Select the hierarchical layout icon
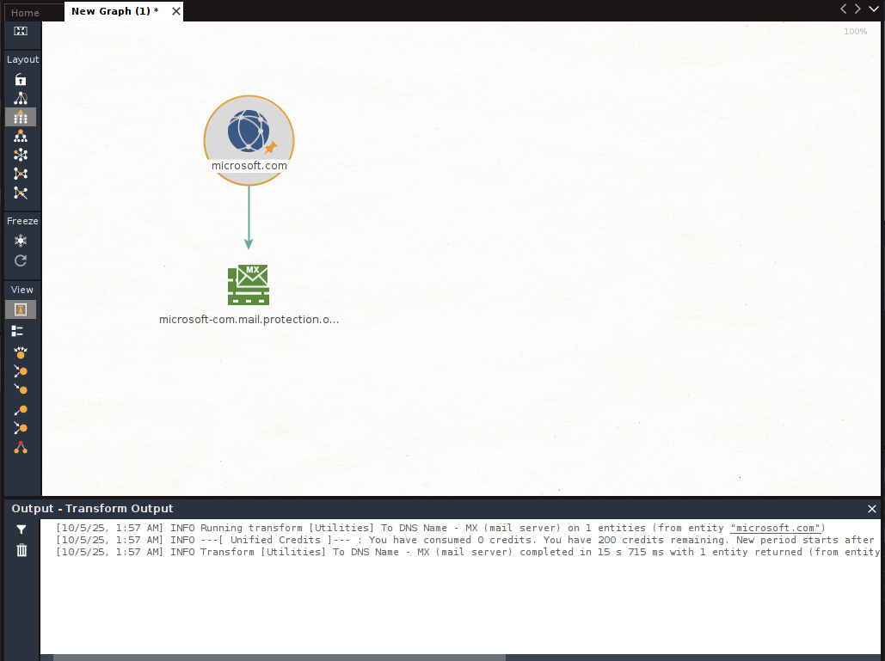 tap(21, 137)
